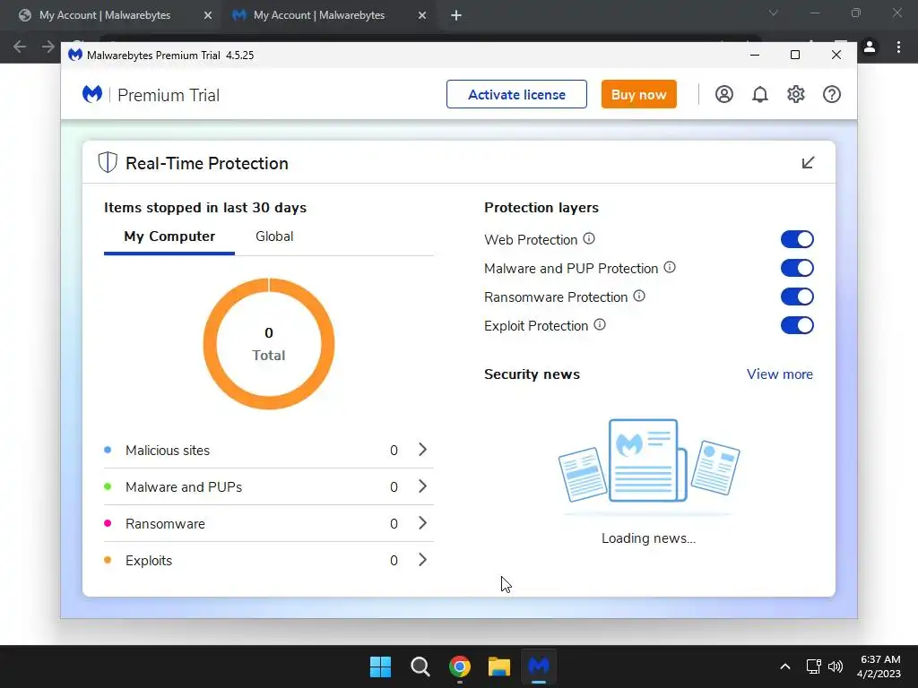Expand Malicious sites details chevron
918x688 pixels.
pos(423,450)
